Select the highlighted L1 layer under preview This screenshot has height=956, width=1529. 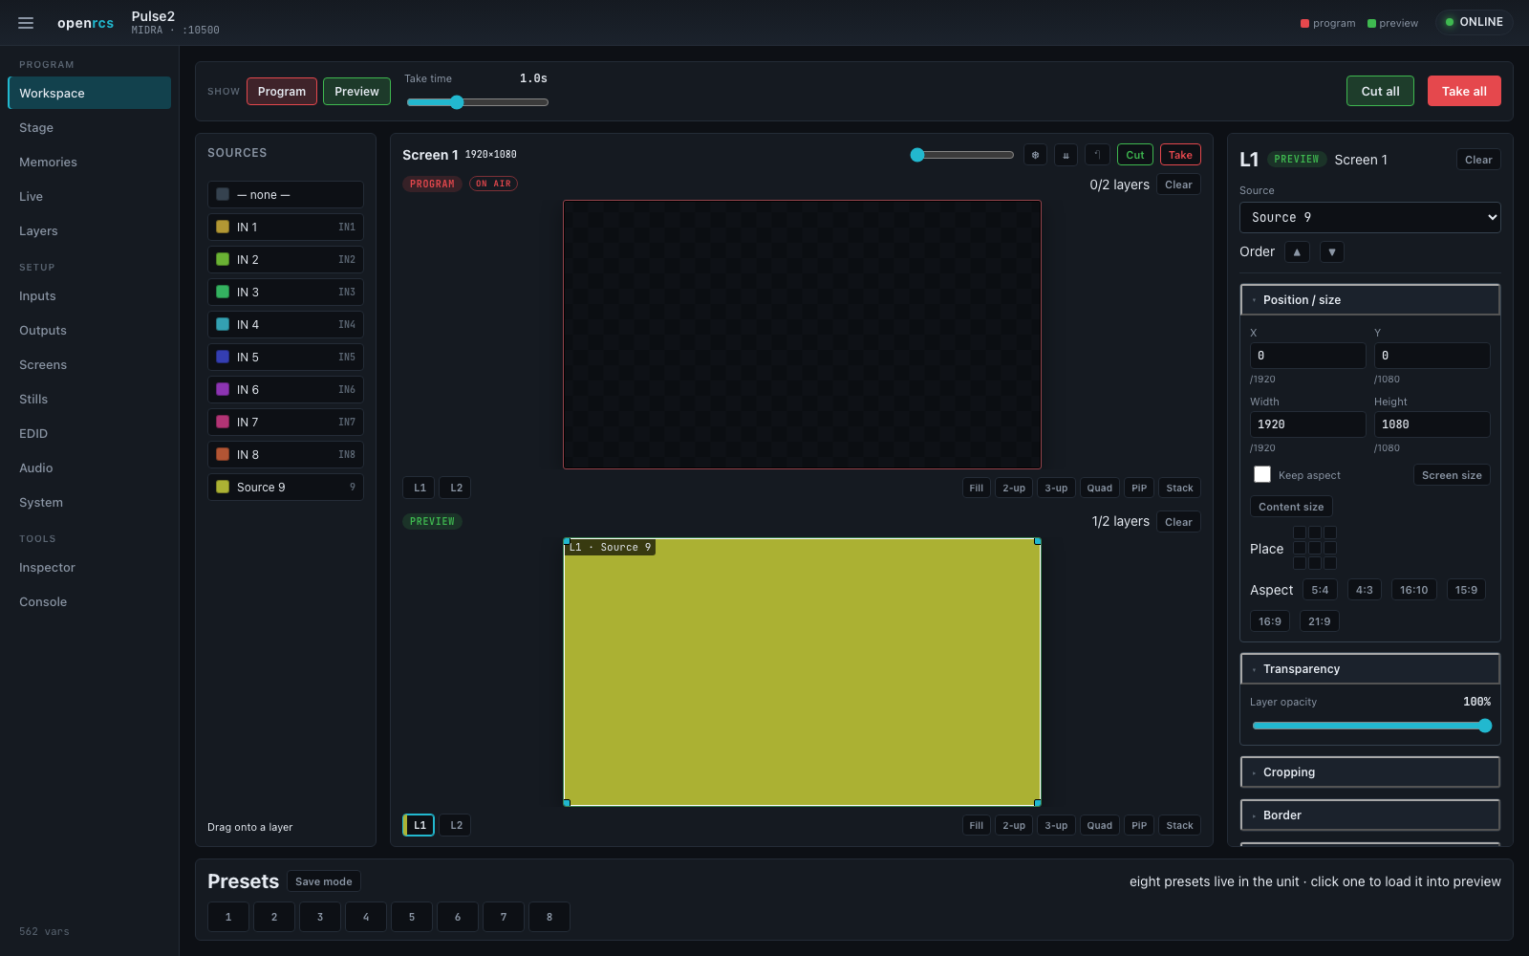[419, 825]
